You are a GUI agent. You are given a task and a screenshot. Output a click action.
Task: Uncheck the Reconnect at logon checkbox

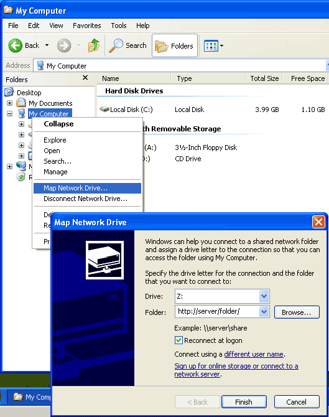(x=178, y=340)
